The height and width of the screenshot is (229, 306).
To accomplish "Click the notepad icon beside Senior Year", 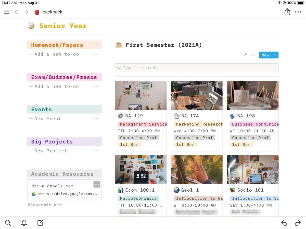I will [x=31, y=26].
